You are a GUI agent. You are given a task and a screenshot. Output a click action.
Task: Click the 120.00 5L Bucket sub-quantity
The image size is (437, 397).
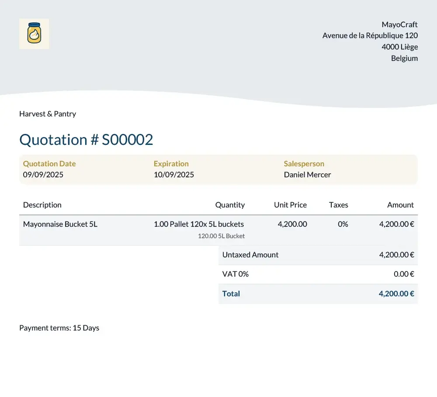tap(221, 236)
